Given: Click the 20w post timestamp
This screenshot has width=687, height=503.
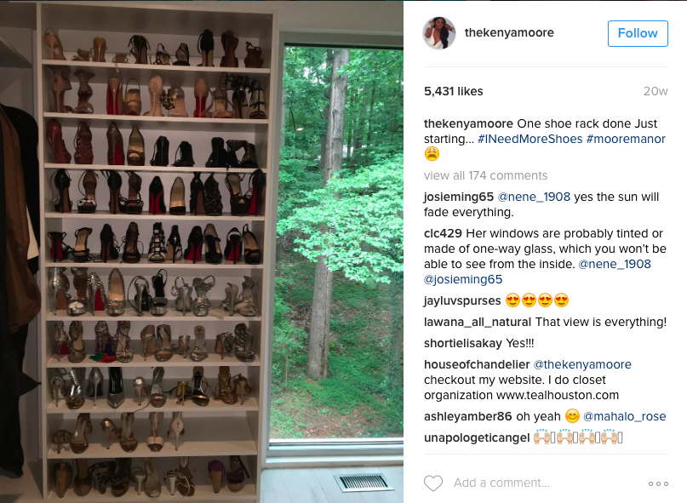Looking at the screenshot, I should click(x=656, y=91).
